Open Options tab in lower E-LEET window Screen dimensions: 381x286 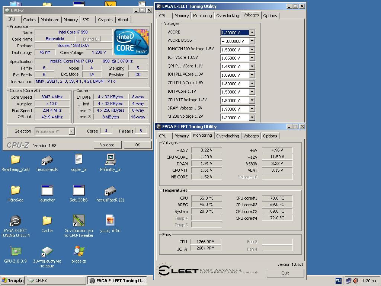coord(270,136)
